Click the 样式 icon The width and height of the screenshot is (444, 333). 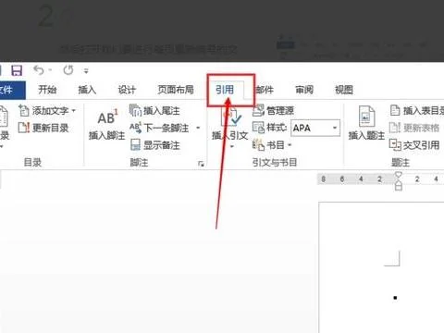click(x=258, y=128)
